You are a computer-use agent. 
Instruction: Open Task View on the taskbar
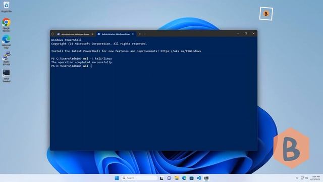point(161,178)
